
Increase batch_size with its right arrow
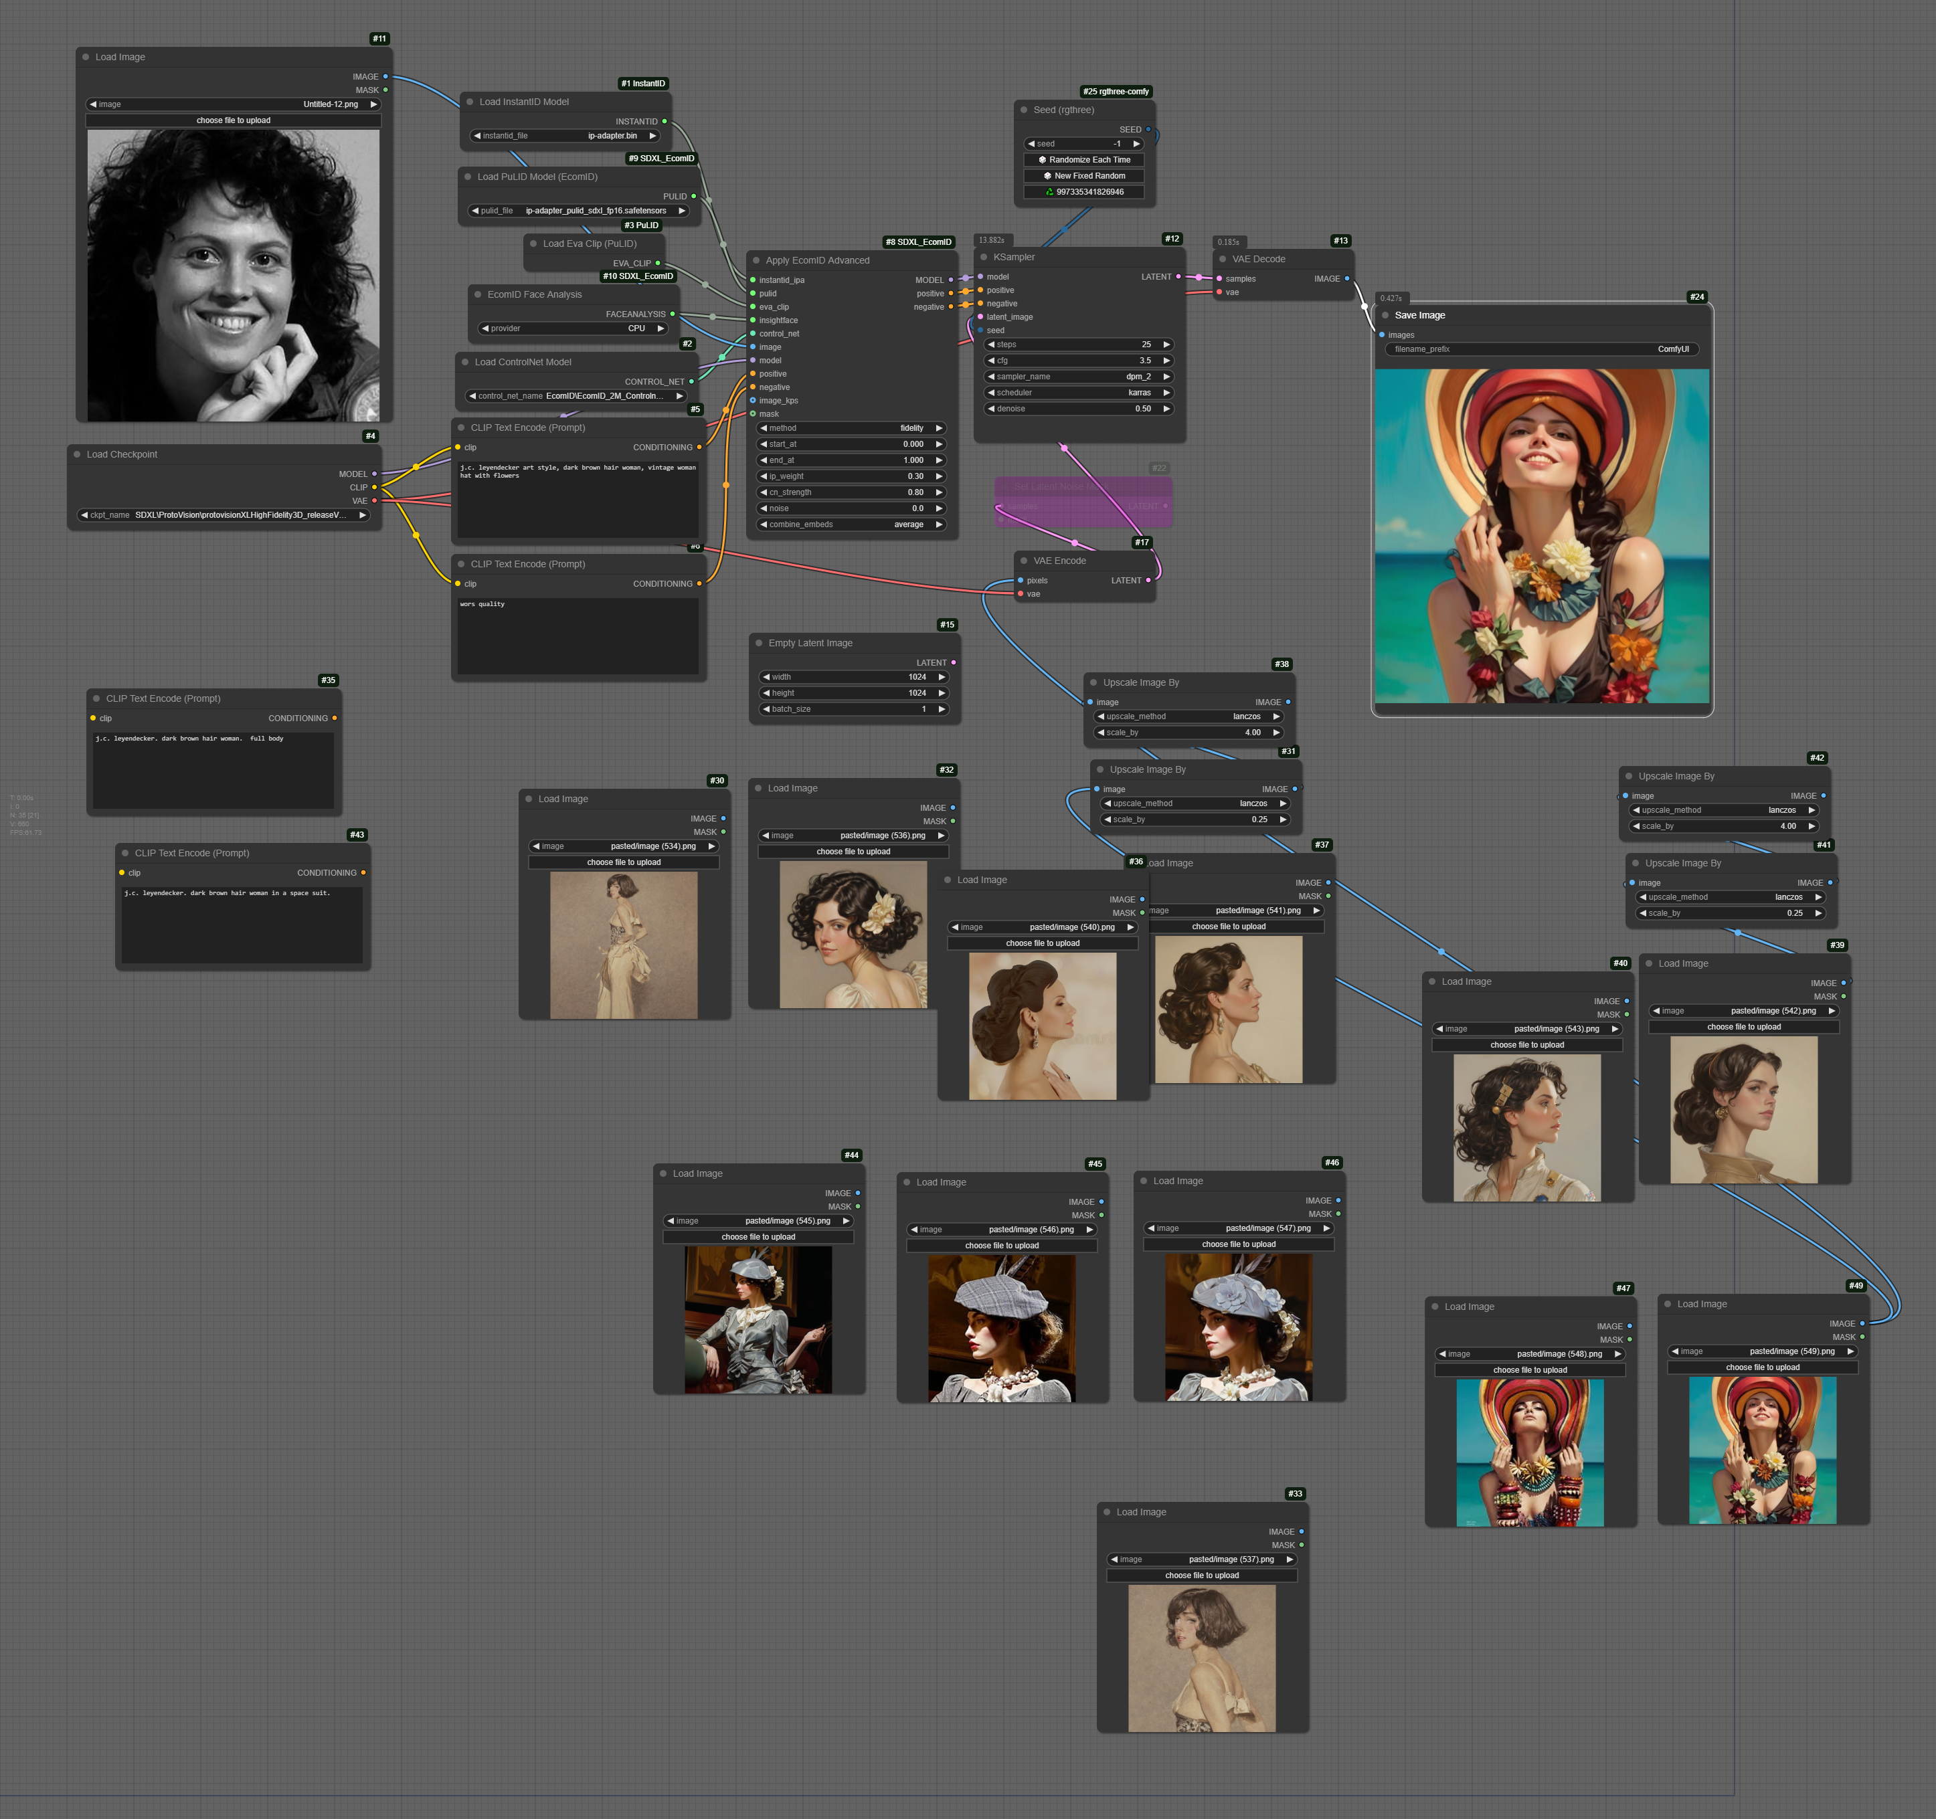942,709
